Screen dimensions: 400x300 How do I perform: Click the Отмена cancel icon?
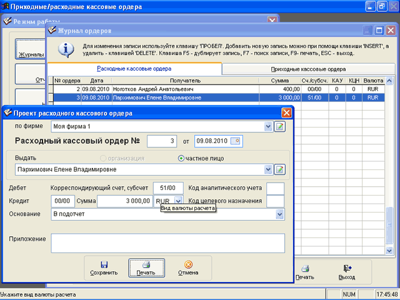188,264
